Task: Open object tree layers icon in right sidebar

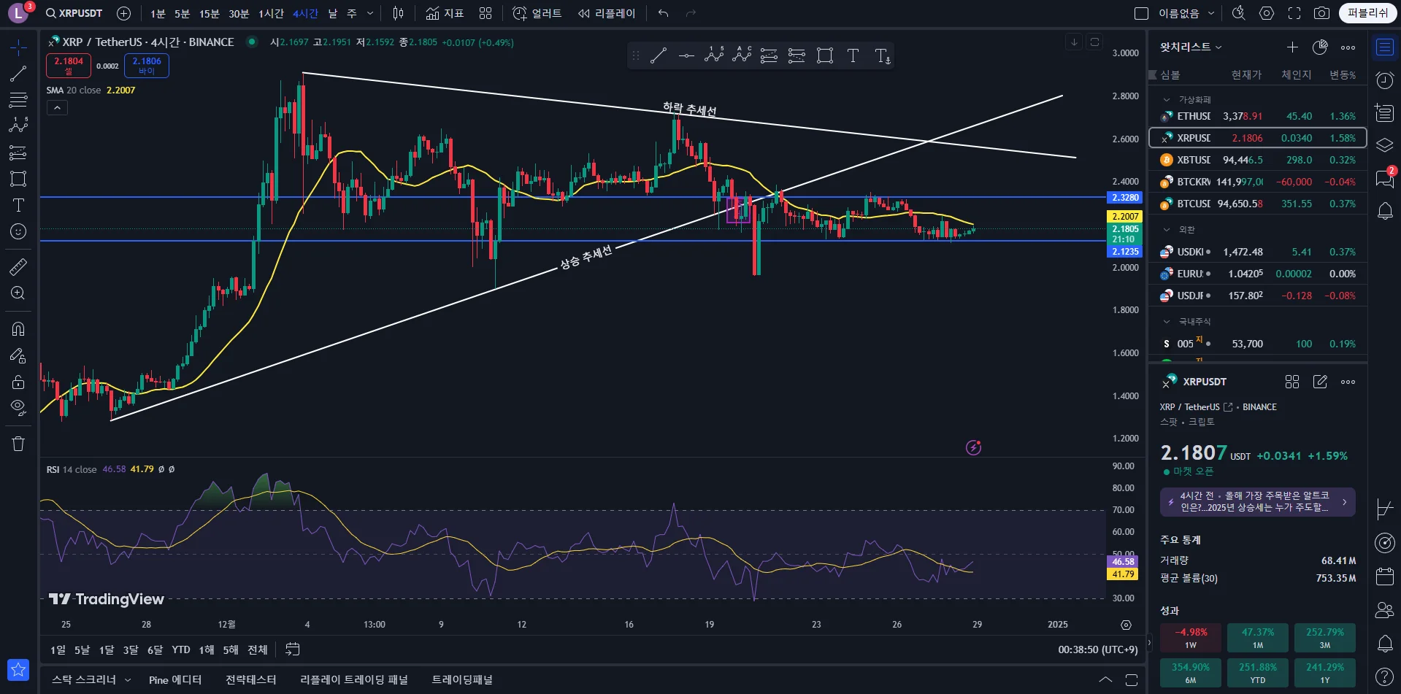Action: (x=1385, y=145)
